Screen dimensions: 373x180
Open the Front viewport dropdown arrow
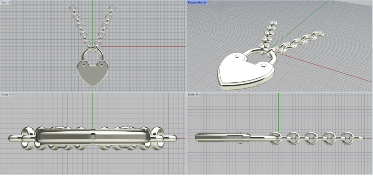coord(11,95)
